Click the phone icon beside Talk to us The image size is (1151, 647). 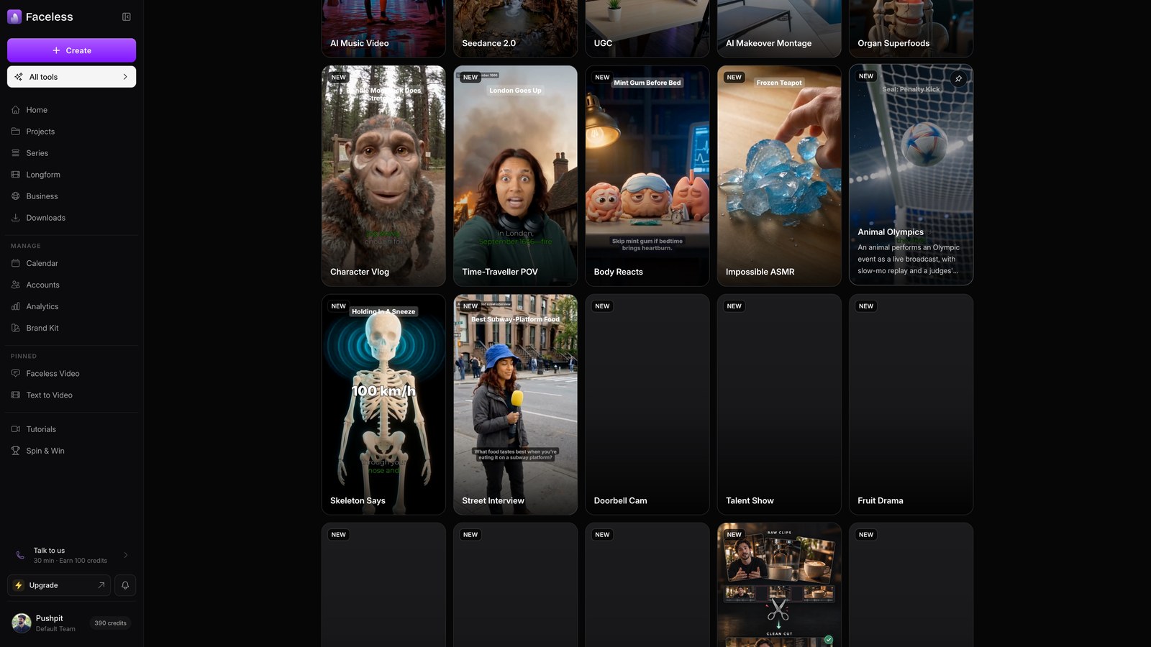pyautogui.click(x=20, y=555)
